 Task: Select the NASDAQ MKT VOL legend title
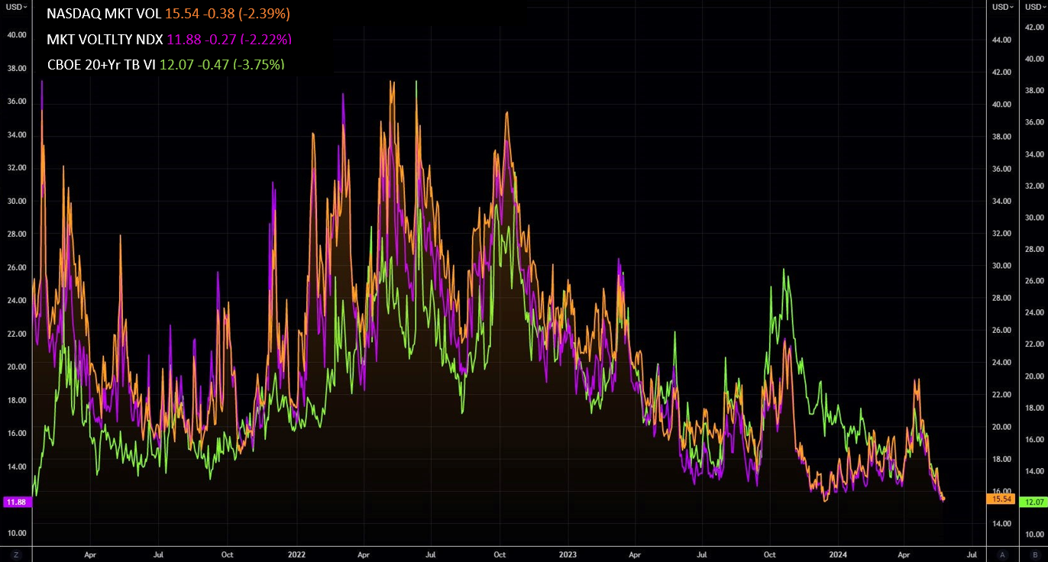point(104,14)
